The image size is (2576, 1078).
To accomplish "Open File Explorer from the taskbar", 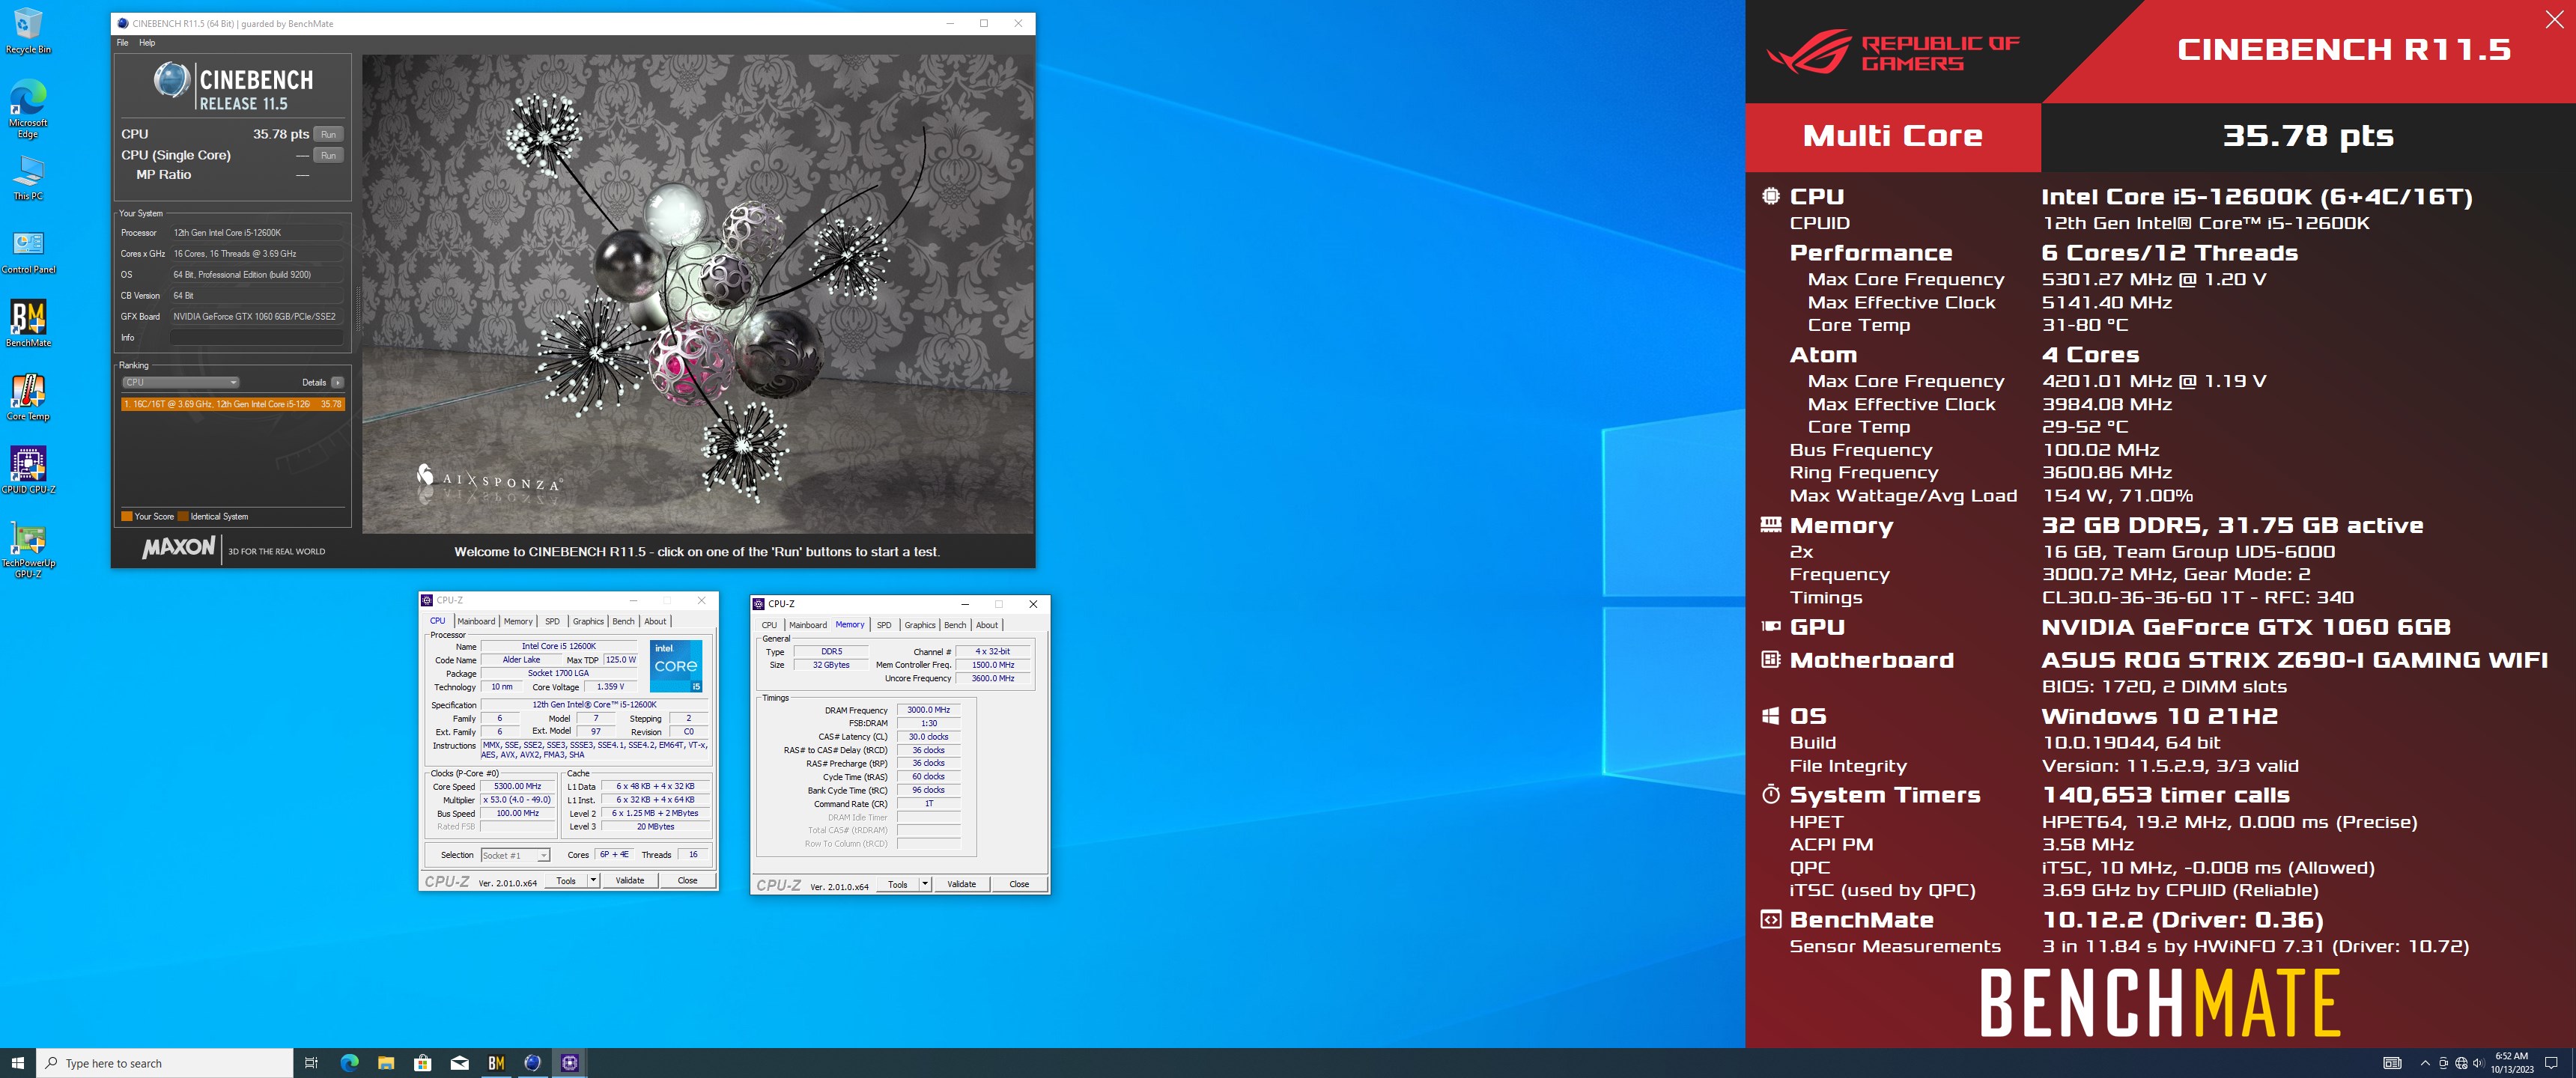I will 386,1063.
